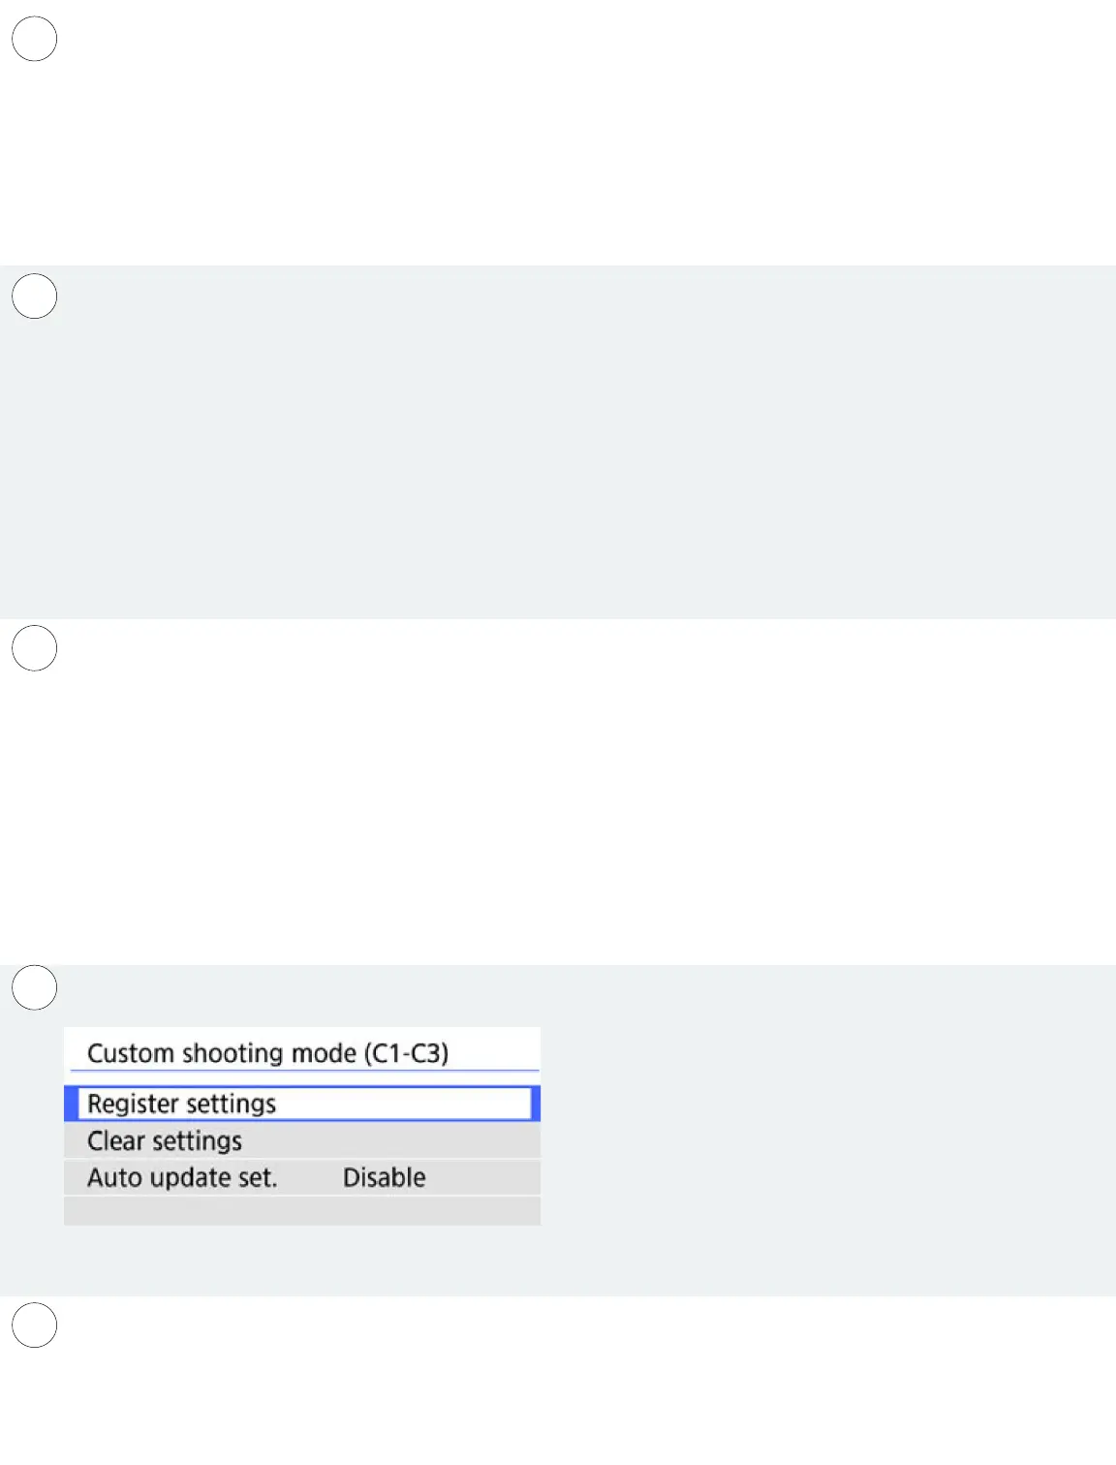Click the circle above the camera menu

34,987
